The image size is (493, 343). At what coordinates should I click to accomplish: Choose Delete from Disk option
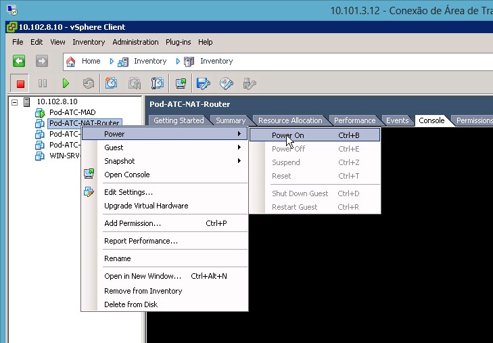click(131, 304)
